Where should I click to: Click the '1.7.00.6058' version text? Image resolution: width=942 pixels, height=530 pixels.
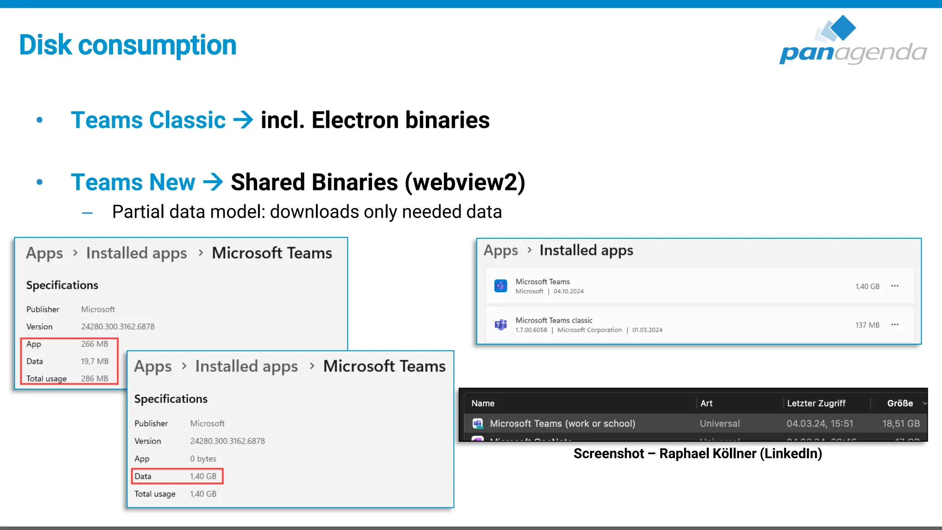click(x=531, y=330)
